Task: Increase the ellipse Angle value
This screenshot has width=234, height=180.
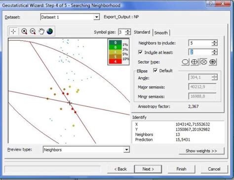Action: [x=214, y=76]
